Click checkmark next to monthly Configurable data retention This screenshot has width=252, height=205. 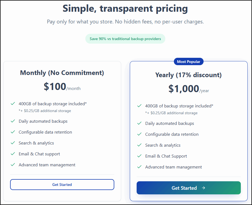tap(13, 132)
